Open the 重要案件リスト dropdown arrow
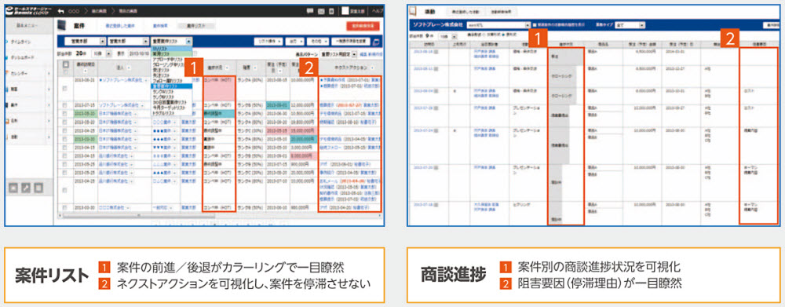The image size is (785, 307). tap(188, 42)
